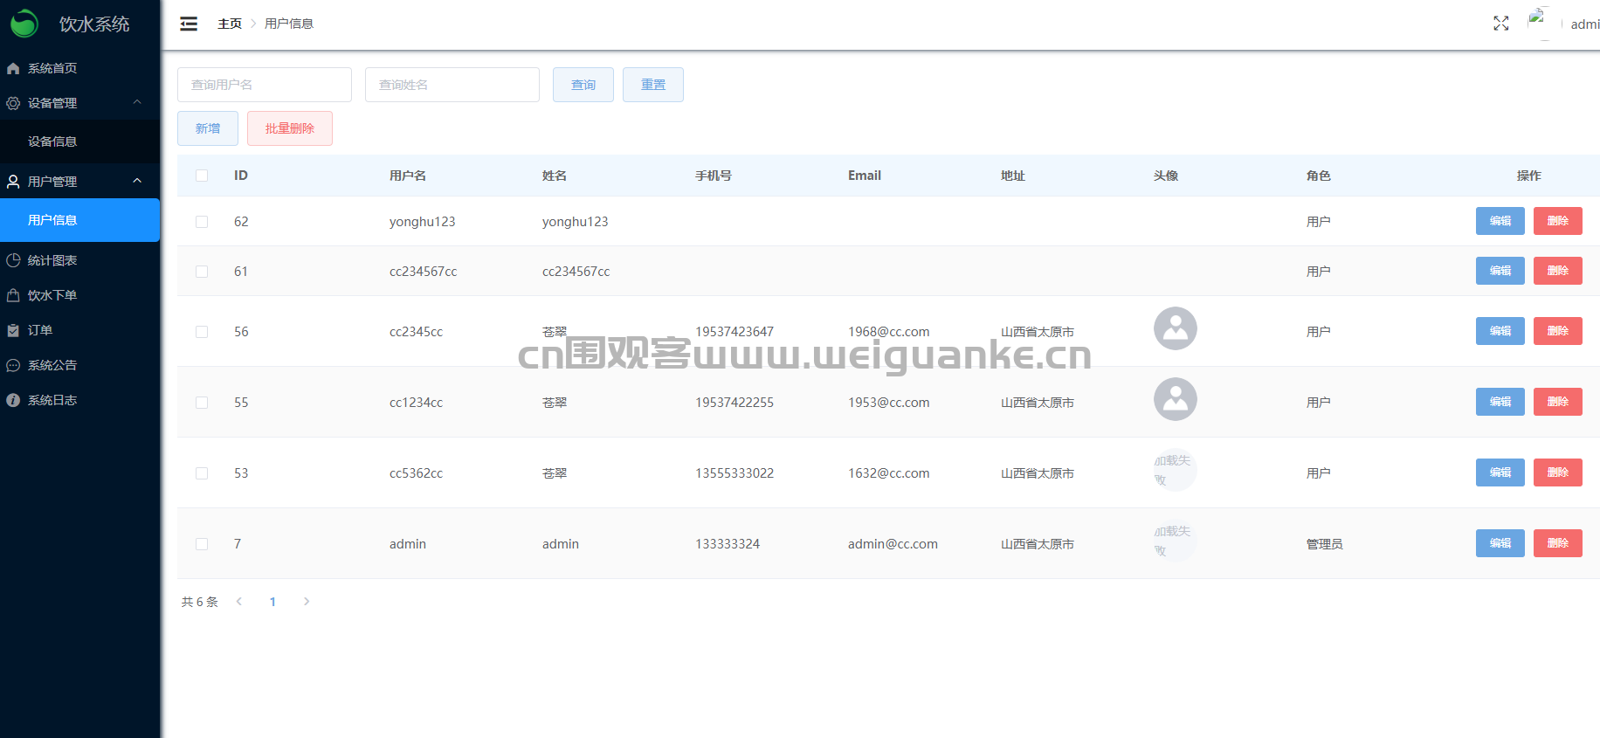Viewport: 1600px width, 738px height.
Task: Click 编辑 for user yonghu123
Action: pyautogui.click(x=1500, y=221)
